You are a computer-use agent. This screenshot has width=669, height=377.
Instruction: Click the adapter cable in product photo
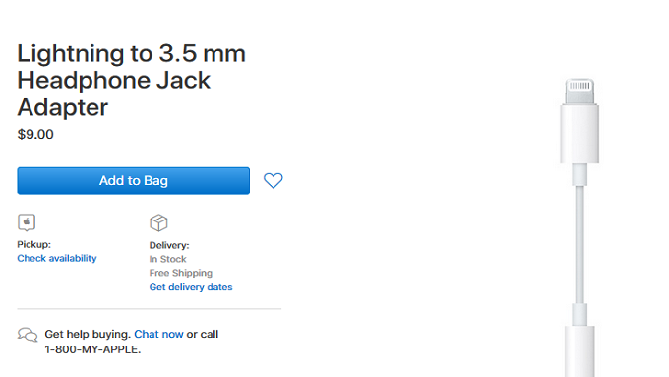579,243
